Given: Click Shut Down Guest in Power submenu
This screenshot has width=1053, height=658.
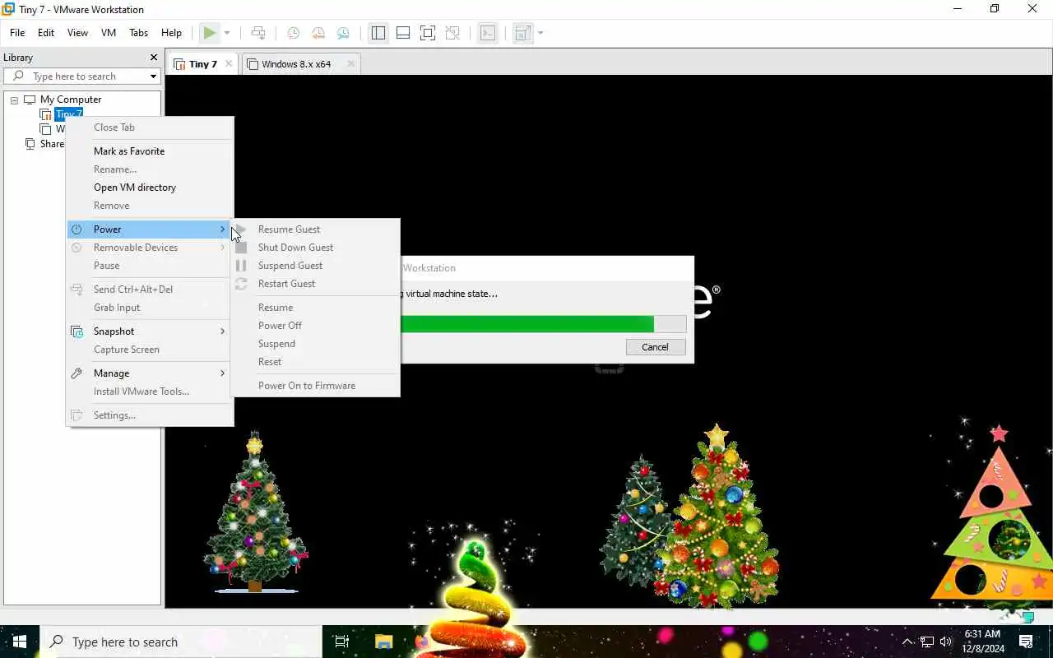Looking at the screenshot, I should point(296,248).
